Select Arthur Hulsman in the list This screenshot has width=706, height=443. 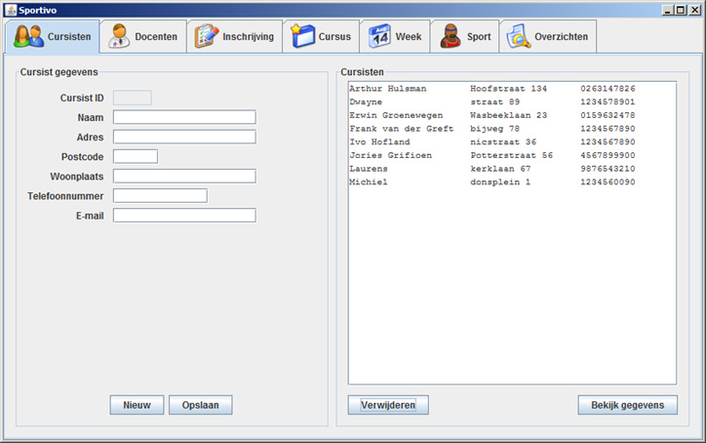388,89
